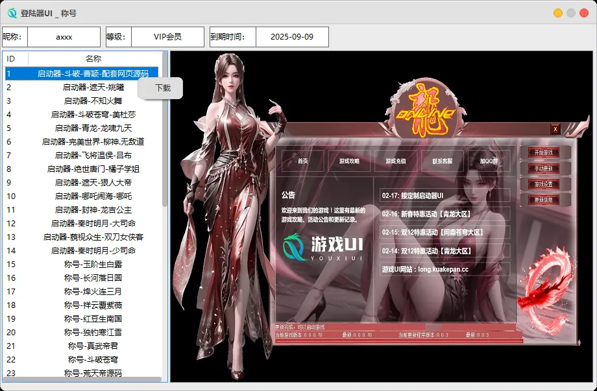Click the 游戏UI logo in the preview
This screenshot has height=391, width=597.
(x=323, y=247)
